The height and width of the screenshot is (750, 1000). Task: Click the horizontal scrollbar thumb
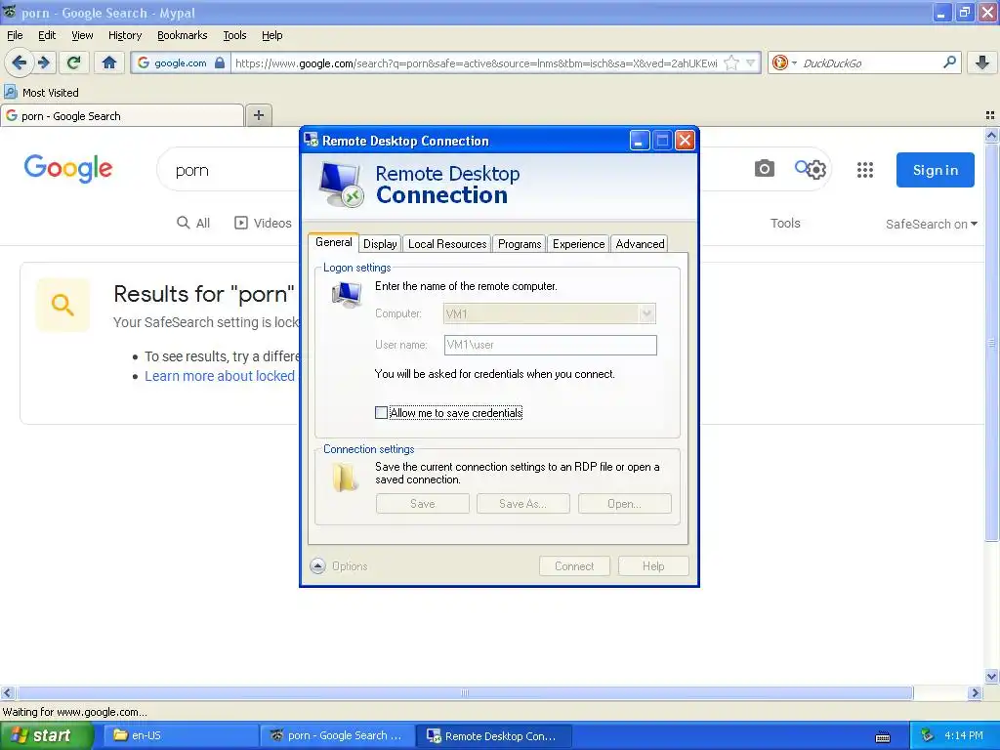(465, 692)
